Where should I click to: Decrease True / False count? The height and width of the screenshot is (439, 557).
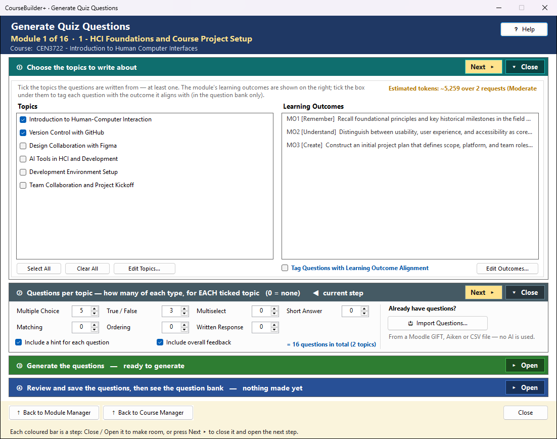pos(184,314)
